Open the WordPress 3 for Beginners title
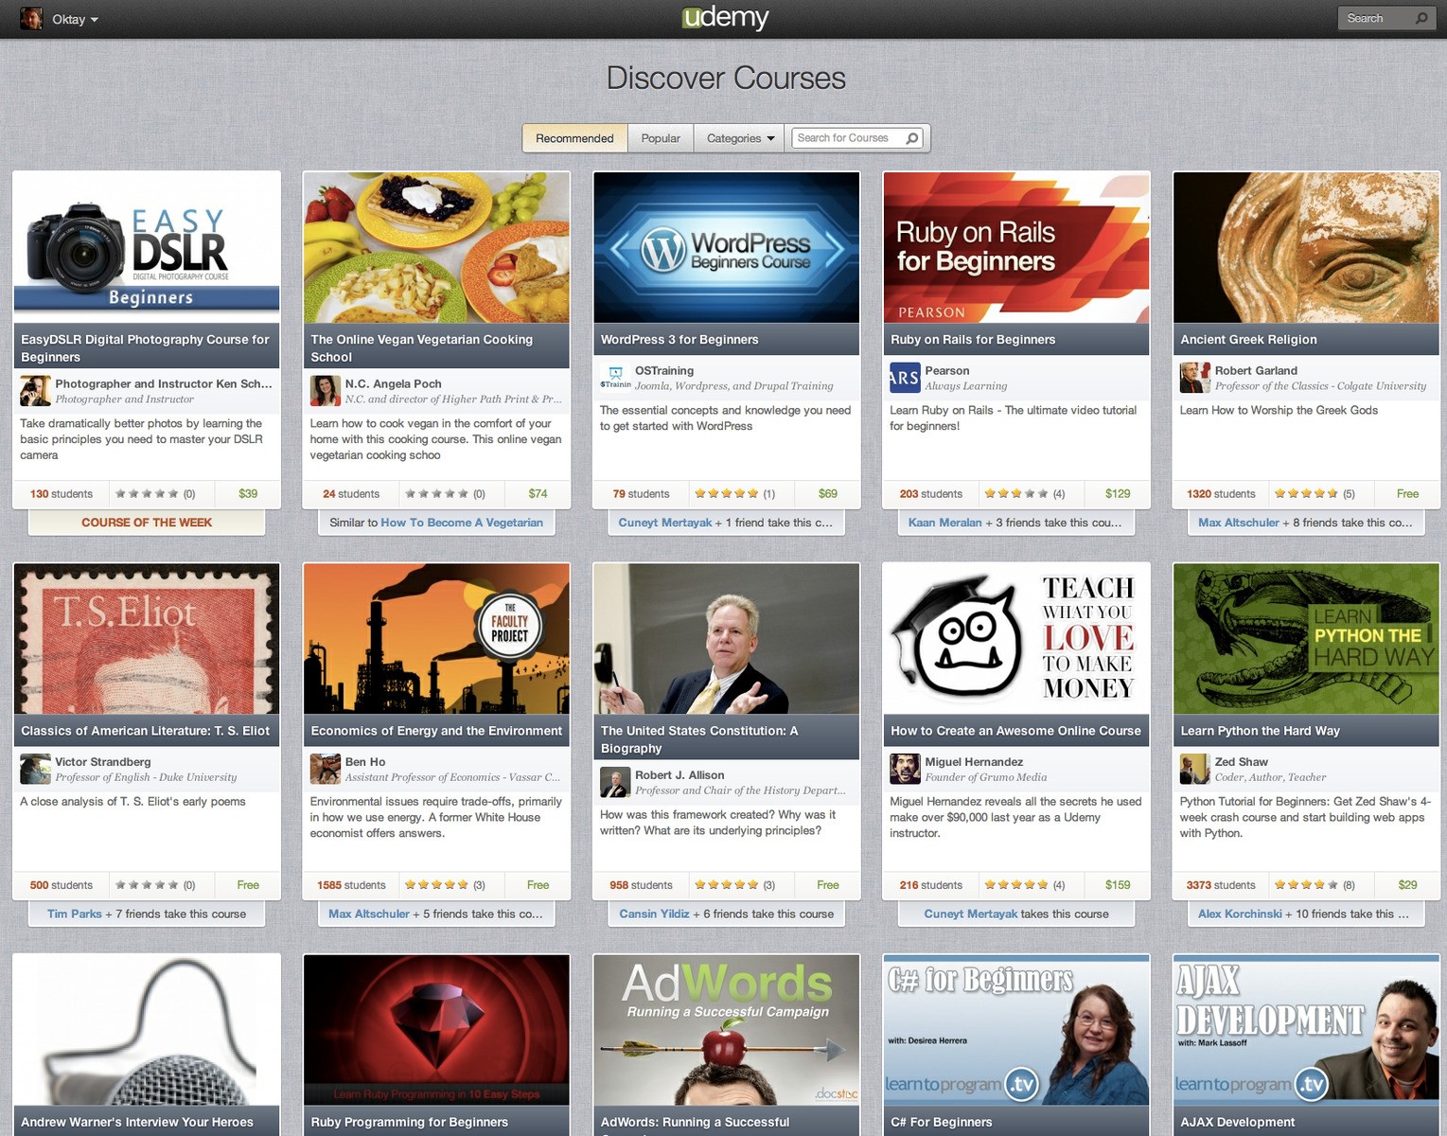The width and height of the screenshot is (1447, 1136). (x=679, y=340)
